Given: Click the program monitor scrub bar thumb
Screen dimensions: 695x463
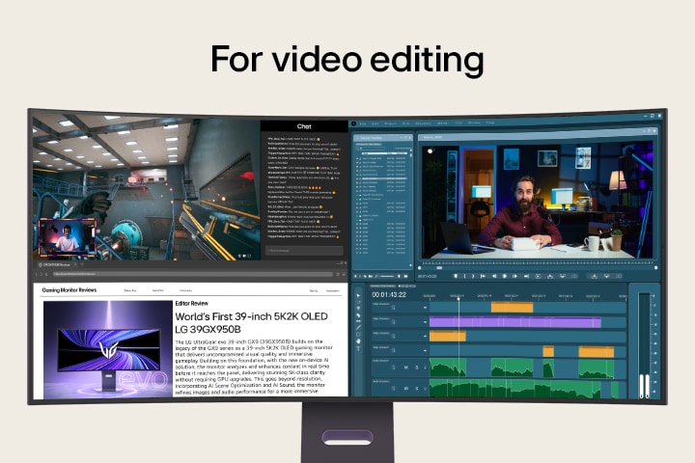Looking at the screenshot, I should click(x=440, y=267).
